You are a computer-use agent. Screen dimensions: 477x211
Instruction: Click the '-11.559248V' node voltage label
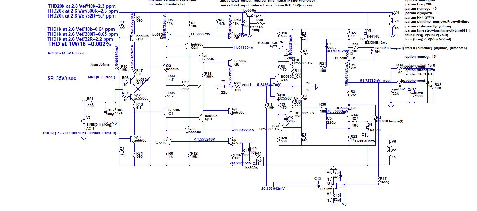click(204, 139)
